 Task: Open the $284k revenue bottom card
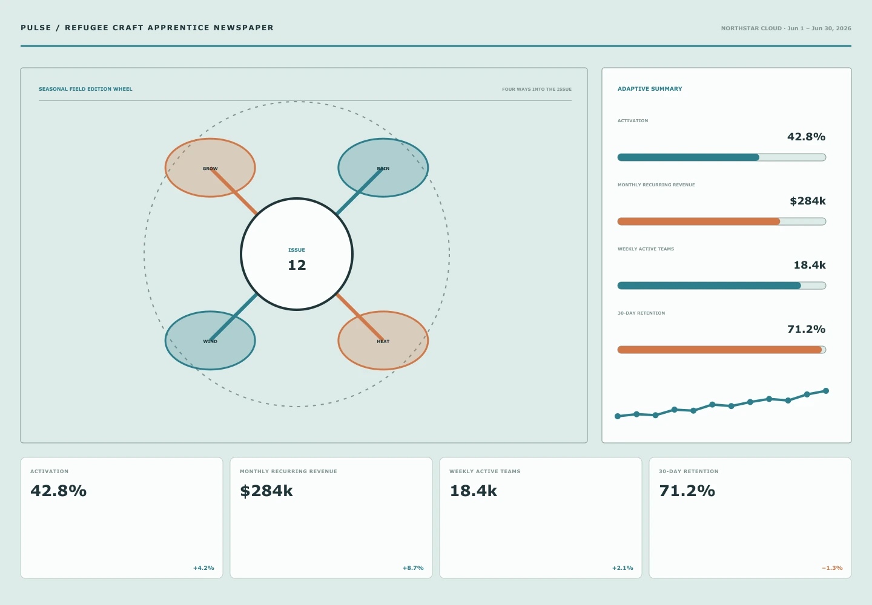tap(331, 518)
